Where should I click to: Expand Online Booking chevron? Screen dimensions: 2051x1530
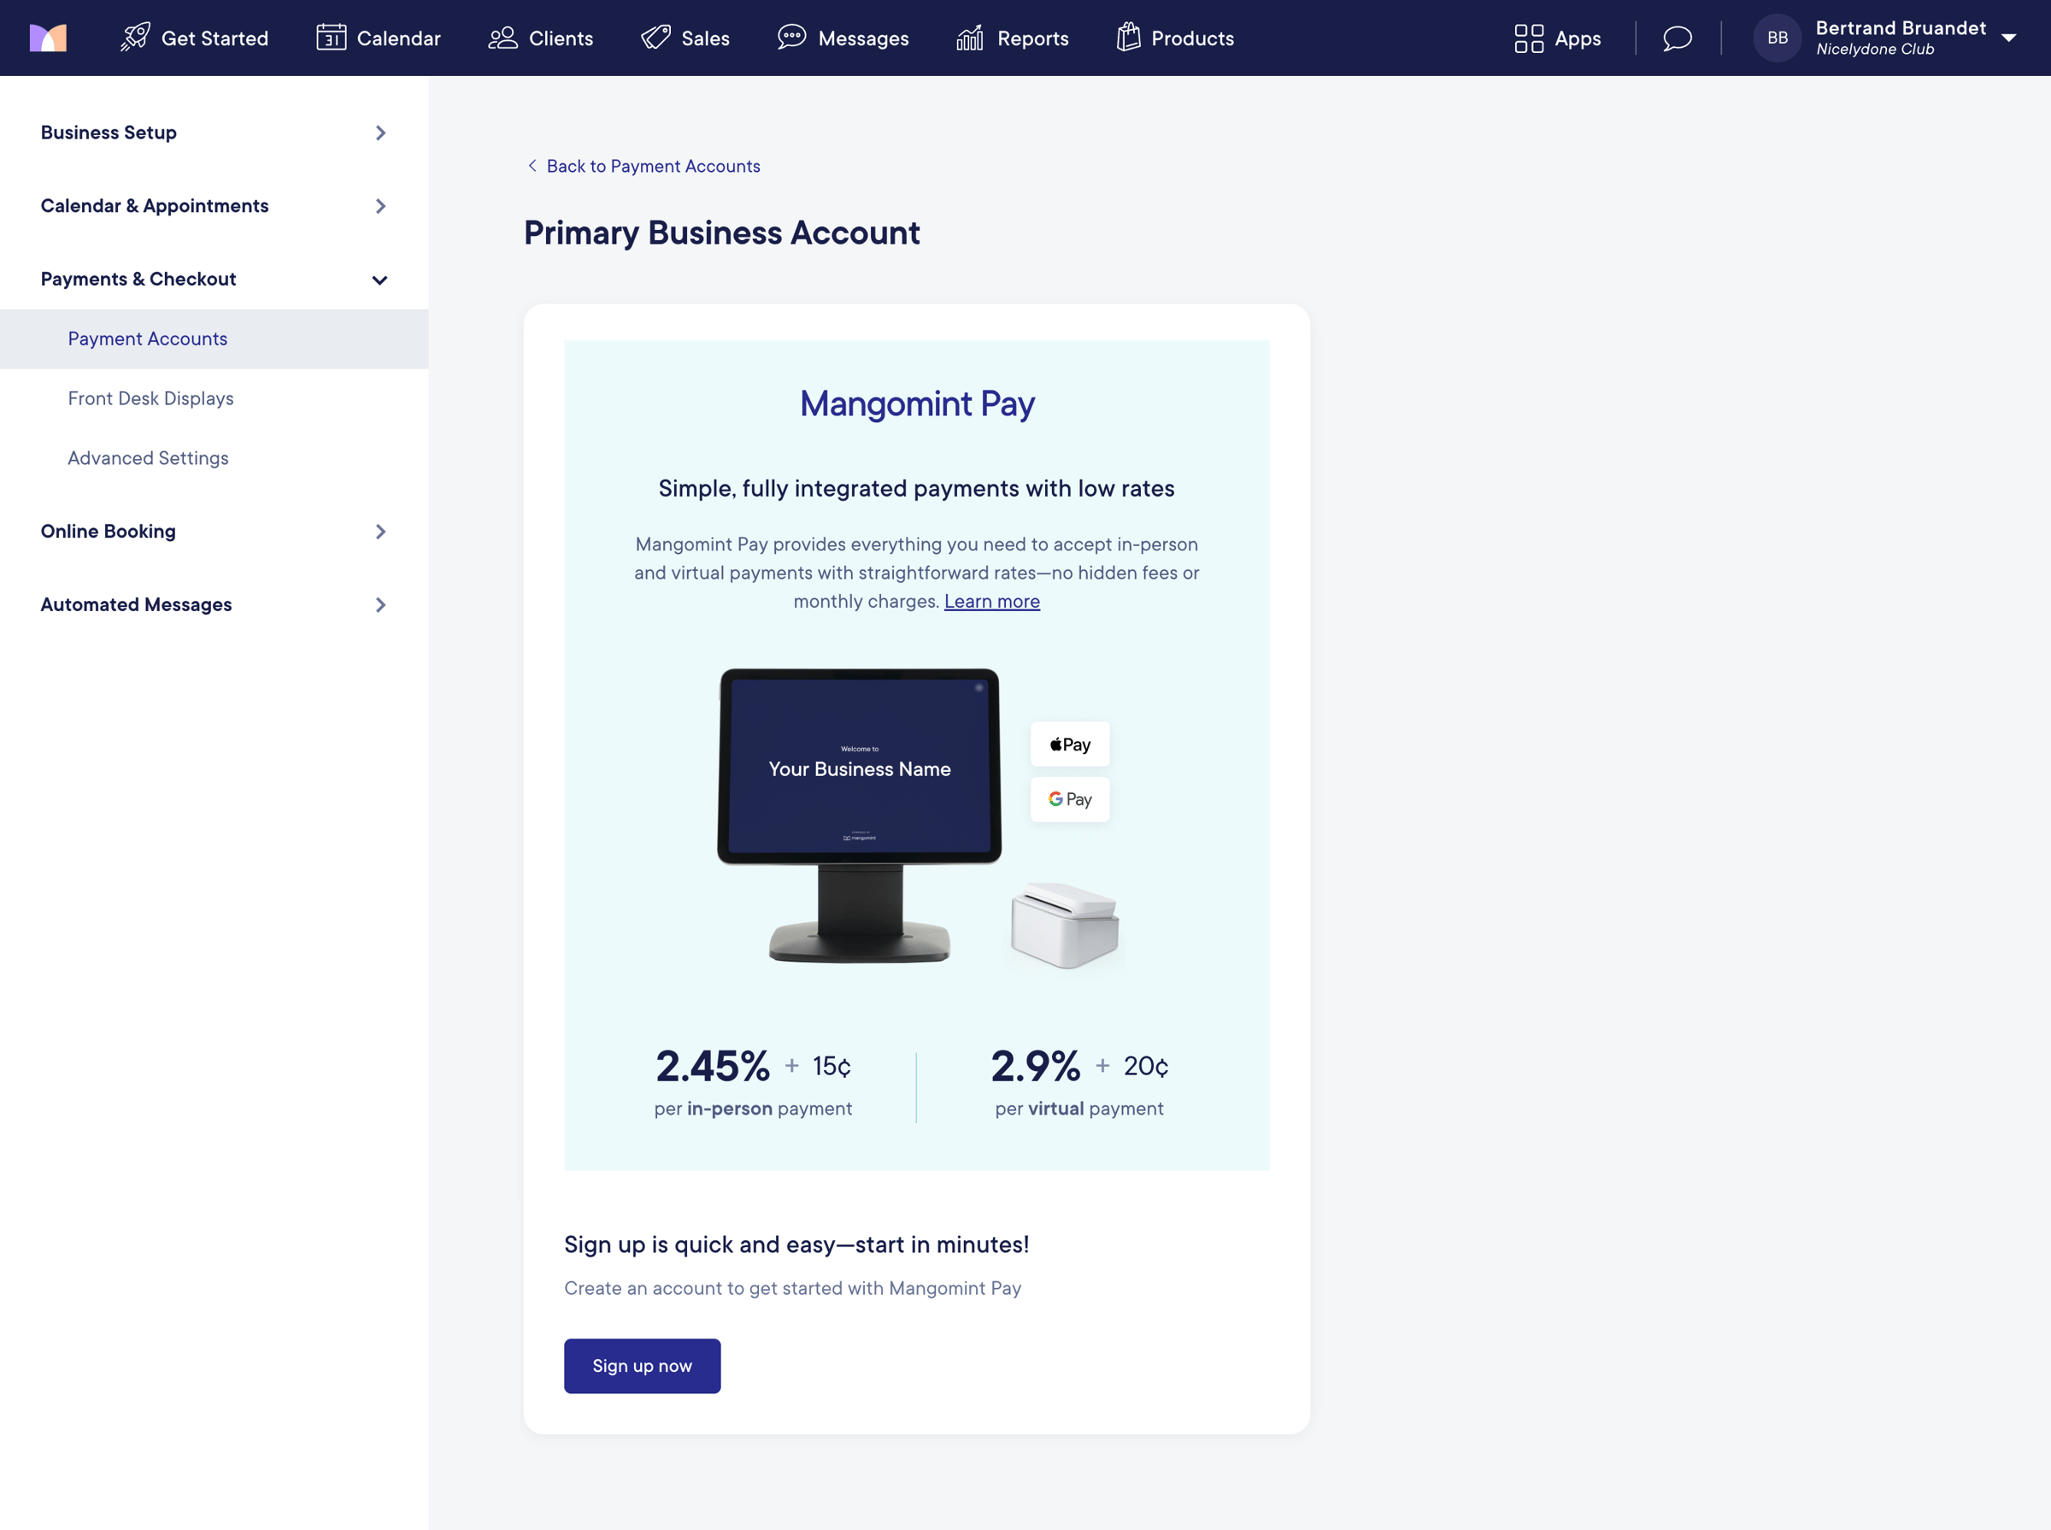point(380,532)
